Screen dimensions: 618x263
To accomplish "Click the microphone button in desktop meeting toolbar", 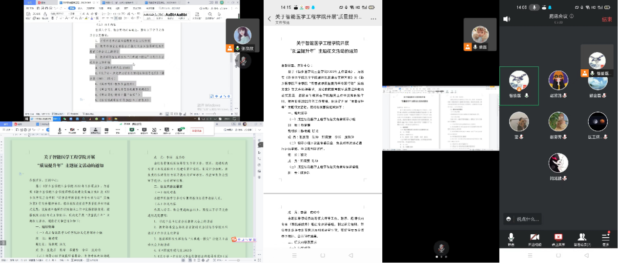I will coord(60,131).
